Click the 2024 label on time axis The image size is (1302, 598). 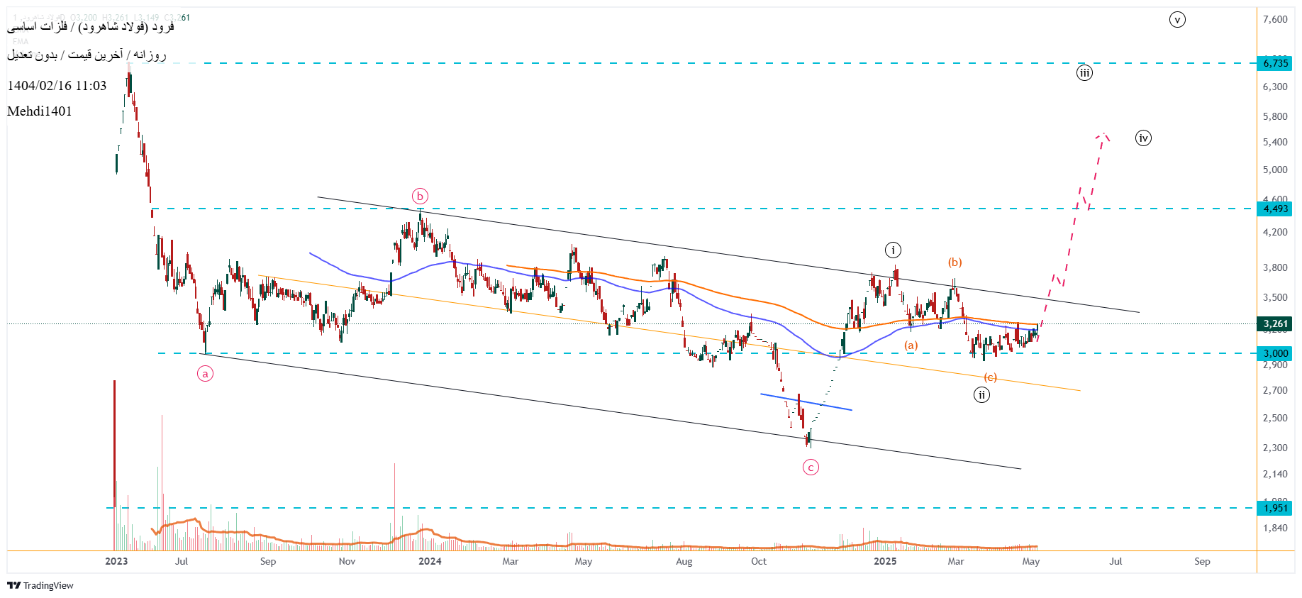click(x=430, y=561)
